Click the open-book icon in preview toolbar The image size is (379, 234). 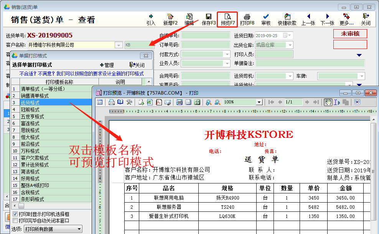pyautogui.click(x=120, y=102)
